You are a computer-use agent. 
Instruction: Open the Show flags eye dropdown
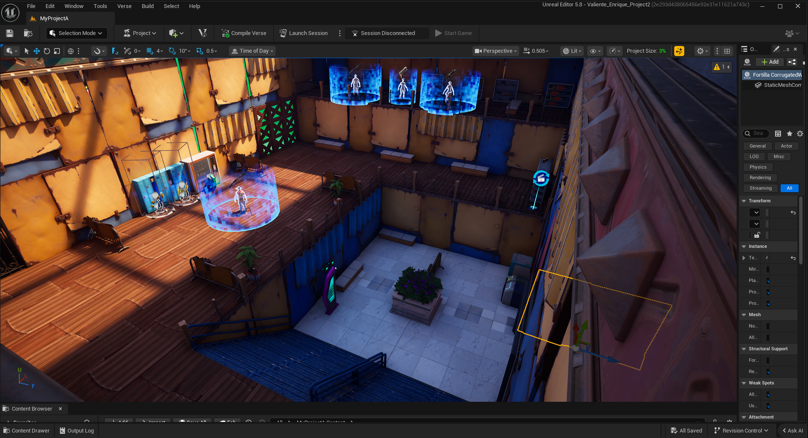point(595,51)
